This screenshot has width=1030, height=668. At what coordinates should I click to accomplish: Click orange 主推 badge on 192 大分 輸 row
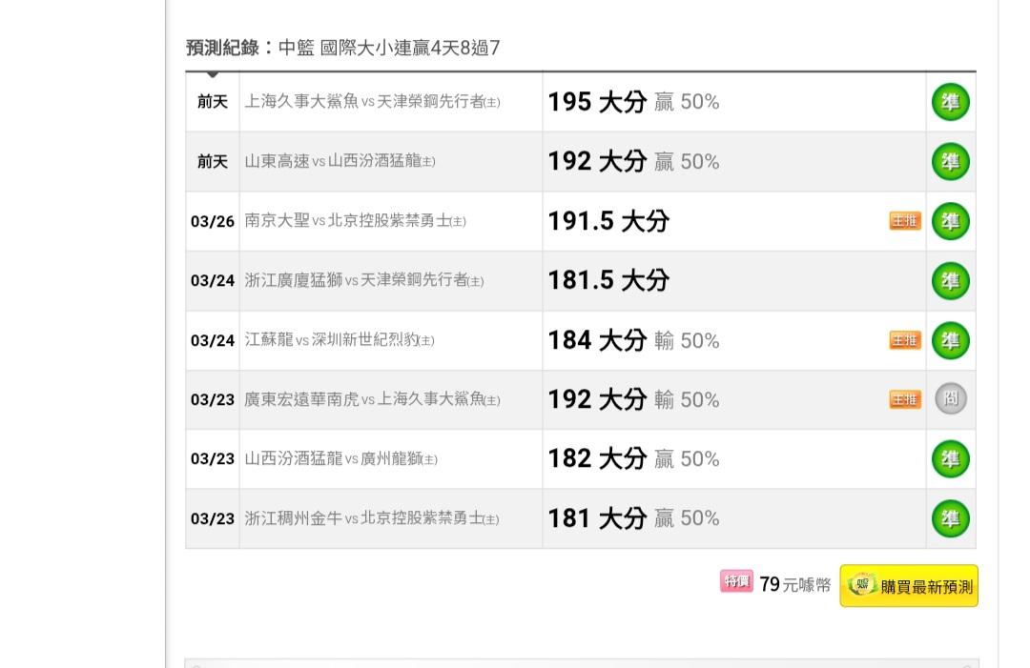pyautogui.click(x=904, y=399)
